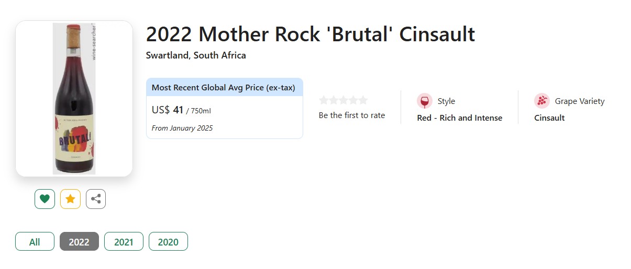Click the wine title heading
The image size is (631, 269).
pyautogui.click(x=310, y=34)
